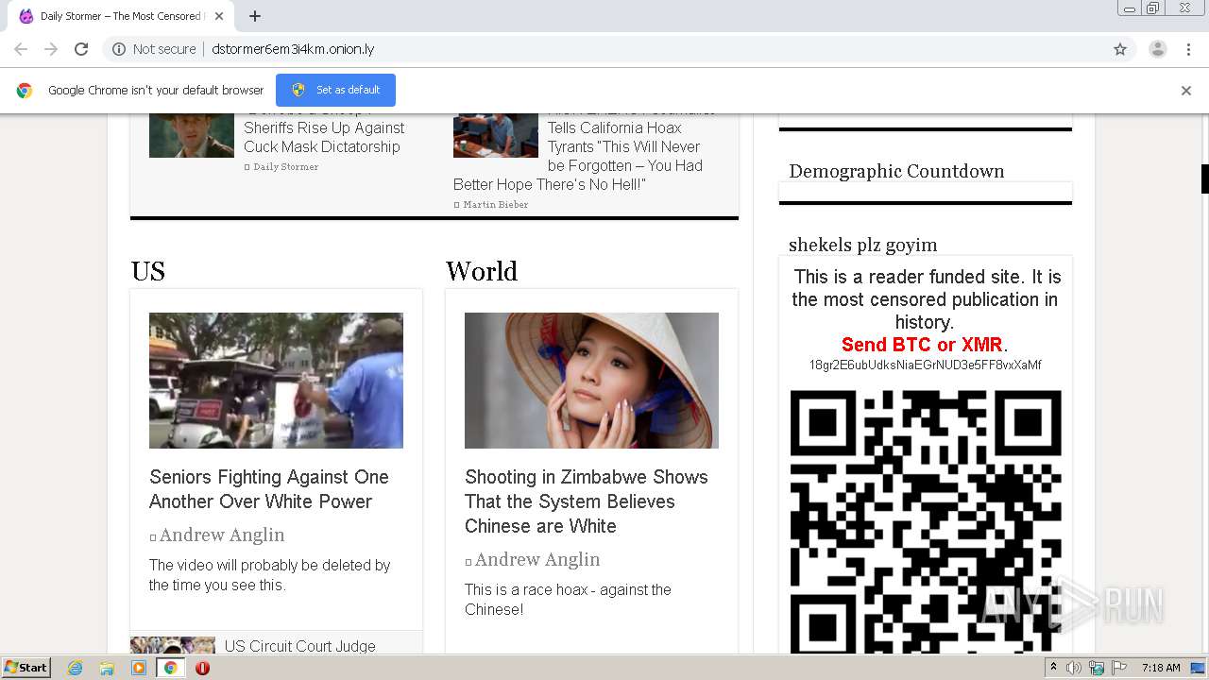Open the US section article thumbnail

tap(276, 381)
